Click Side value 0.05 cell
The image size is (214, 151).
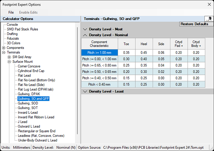tap(161, 59)
